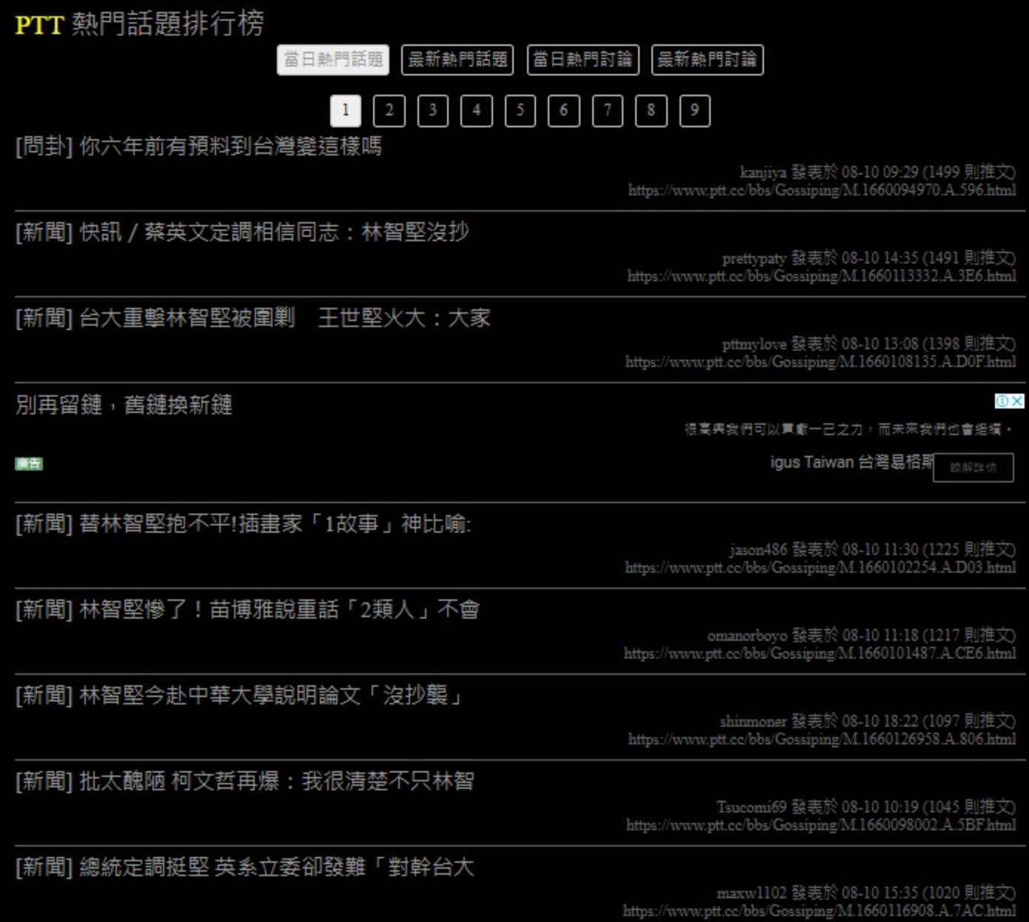
Task: Open the ad headline 別再留鏈，舊鏈換新鏈
Action: pyautogui.click(x=124, y=405)
